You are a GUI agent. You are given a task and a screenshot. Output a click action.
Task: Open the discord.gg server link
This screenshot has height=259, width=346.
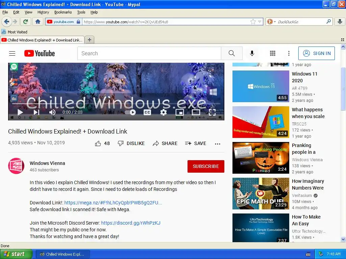(131, 223)
